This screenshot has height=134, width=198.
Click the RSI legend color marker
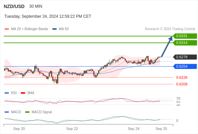7,93
